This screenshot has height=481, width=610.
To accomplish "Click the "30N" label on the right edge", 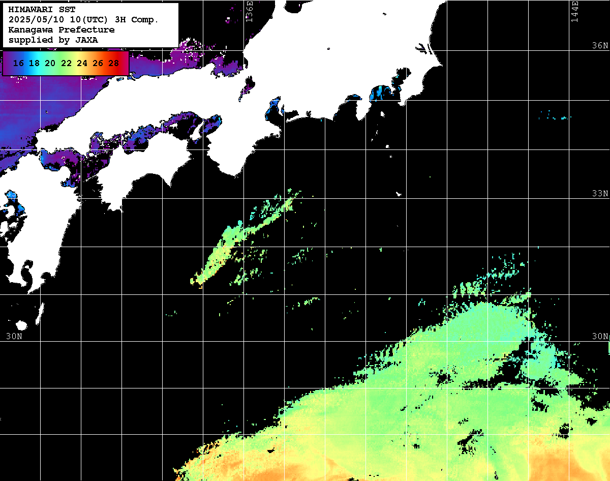I will tap(600, 336).
